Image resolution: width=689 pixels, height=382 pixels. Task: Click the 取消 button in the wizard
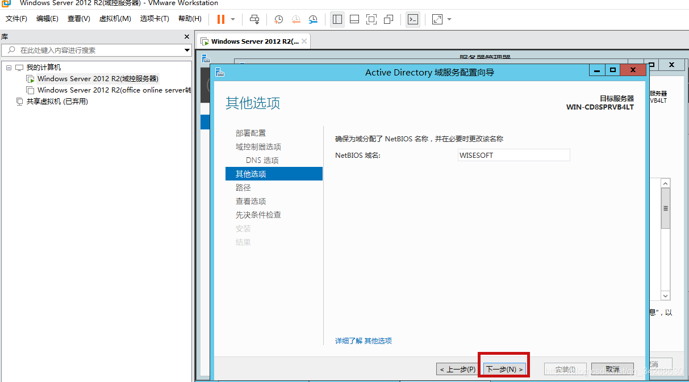pos(612,370)
